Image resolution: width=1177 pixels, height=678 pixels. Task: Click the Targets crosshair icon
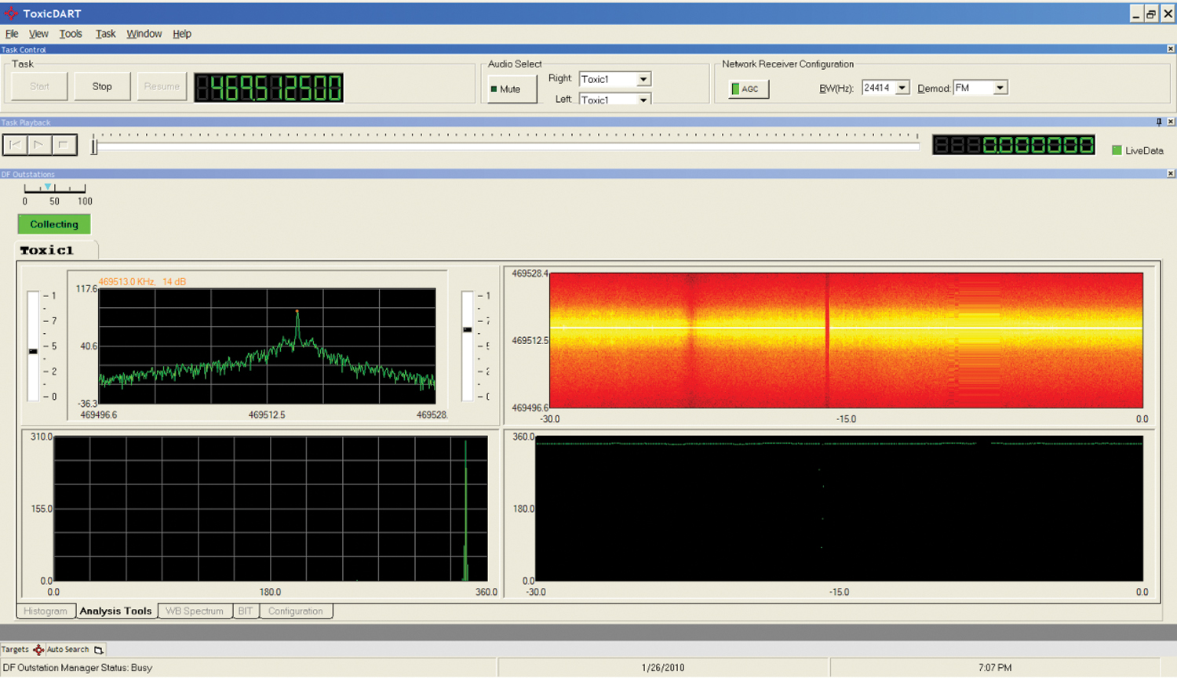pyautogui.click(x=38, y=650)
